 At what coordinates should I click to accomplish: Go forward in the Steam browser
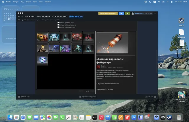[x=22, y=17]
